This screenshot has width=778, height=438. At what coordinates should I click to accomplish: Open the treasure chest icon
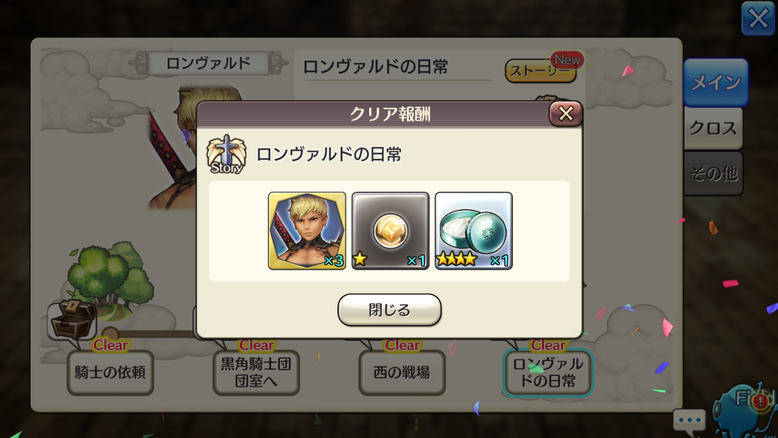coord(73,319)
